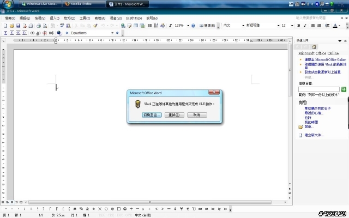This screenshot has height=218, width=349.
Task: Open a file with the folder icon
Action: (12, 26)
